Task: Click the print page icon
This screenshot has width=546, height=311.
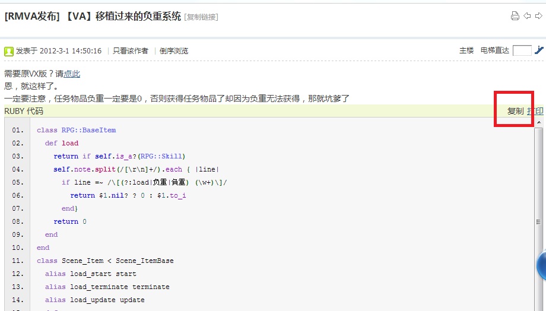Action: pos(515,16)
